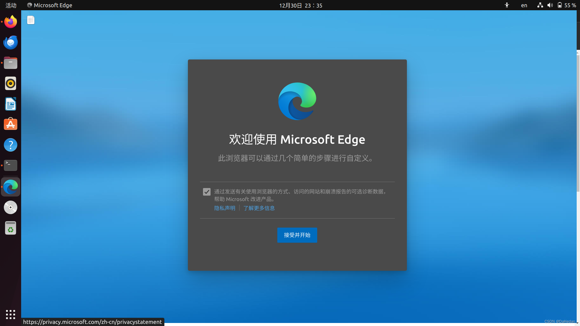Open the 了解更多信息 link
The image size is (580, 326).
pos(259,208)
